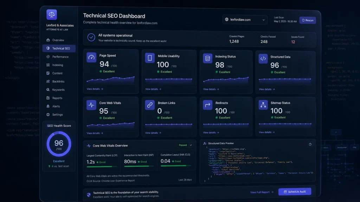View details for Broken Links
This screenshot has width=360, height=202.
coord(153,133)
